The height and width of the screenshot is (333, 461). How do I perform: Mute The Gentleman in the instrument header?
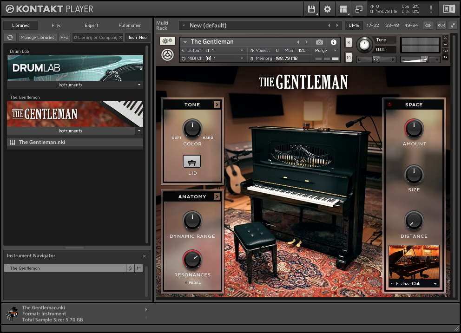point(349,57)
